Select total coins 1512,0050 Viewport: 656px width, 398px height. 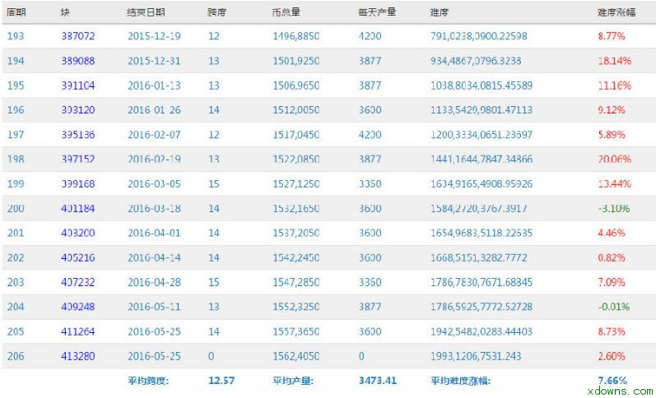coord(295,110)
